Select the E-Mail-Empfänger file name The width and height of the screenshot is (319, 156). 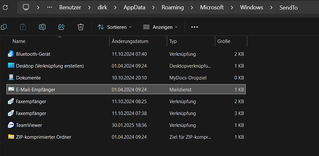[36, 89]
